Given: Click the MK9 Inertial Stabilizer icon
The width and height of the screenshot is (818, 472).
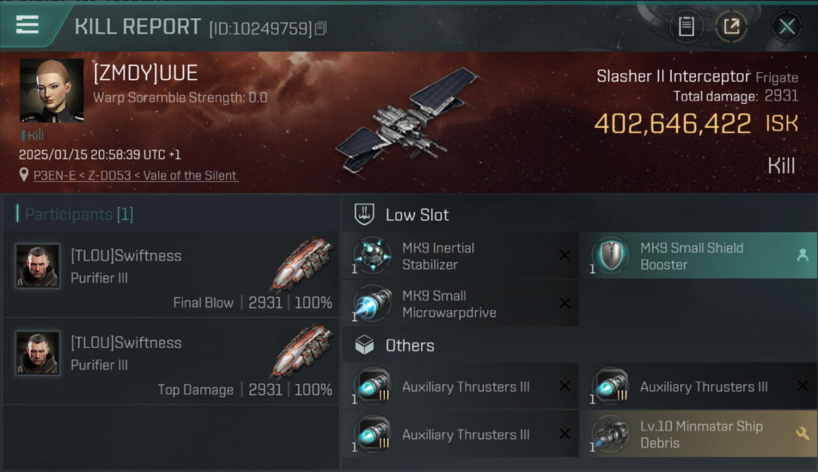Looking at the screenshot, I should [x=372, y=256].
